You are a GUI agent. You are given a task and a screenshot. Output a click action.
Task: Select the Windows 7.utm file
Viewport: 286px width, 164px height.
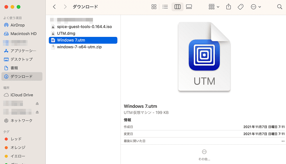pos(83,40)
